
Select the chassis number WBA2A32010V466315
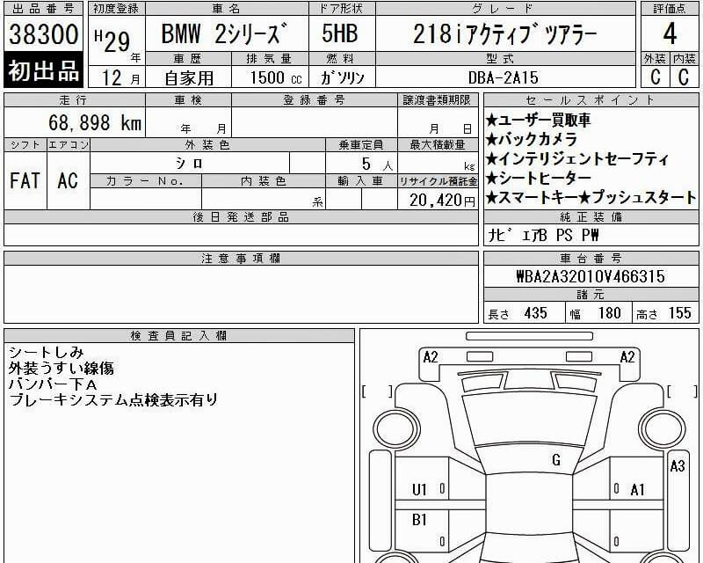point(591,276)
